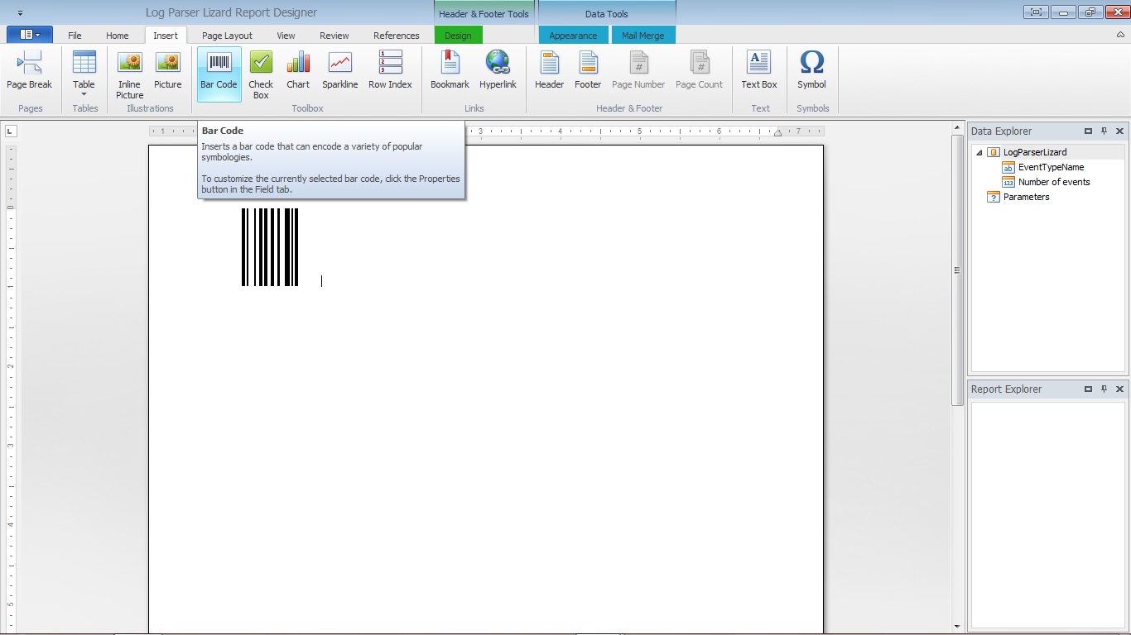Switch to the Home tab
The width and height of the screenshot is (1131, 635).
[x=118, y=36]
